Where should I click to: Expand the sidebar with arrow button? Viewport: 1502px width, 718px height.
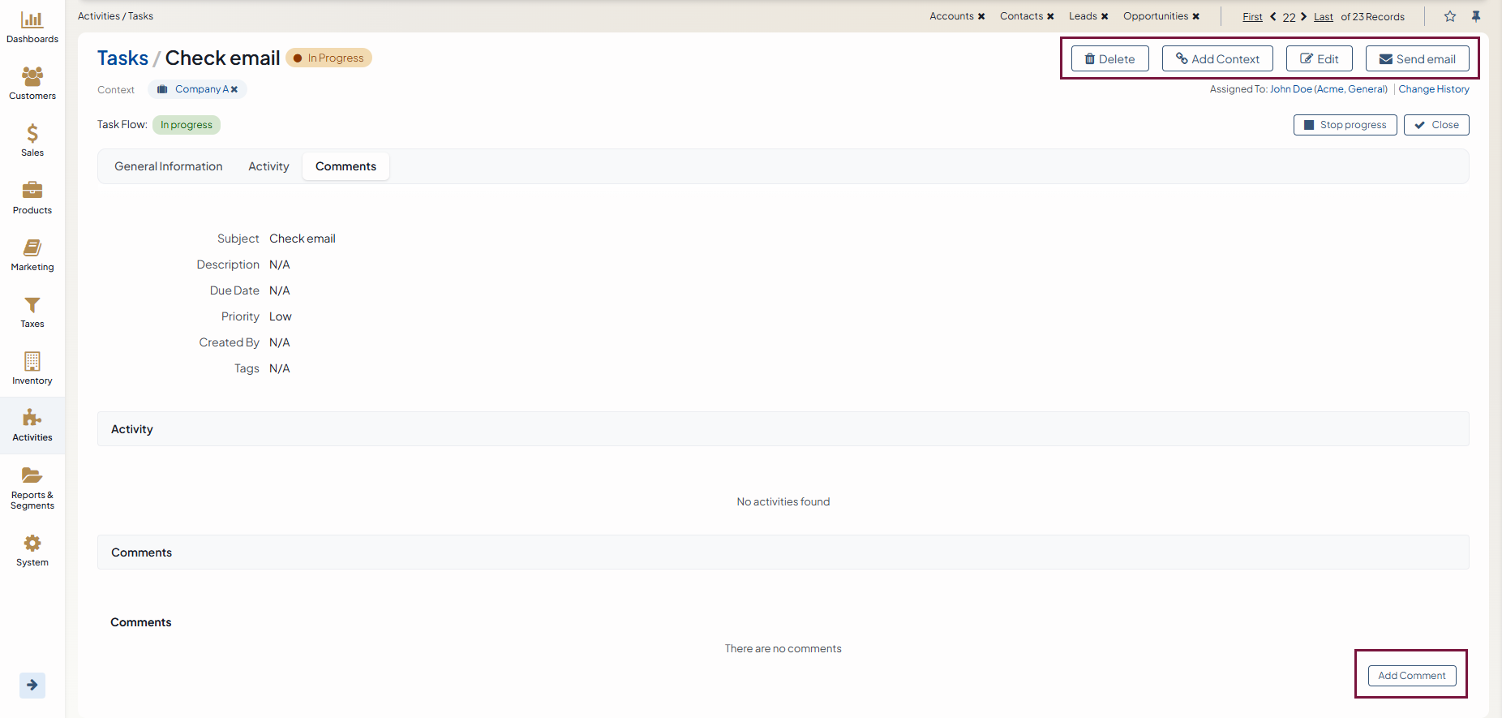click(x=32, y=685)
